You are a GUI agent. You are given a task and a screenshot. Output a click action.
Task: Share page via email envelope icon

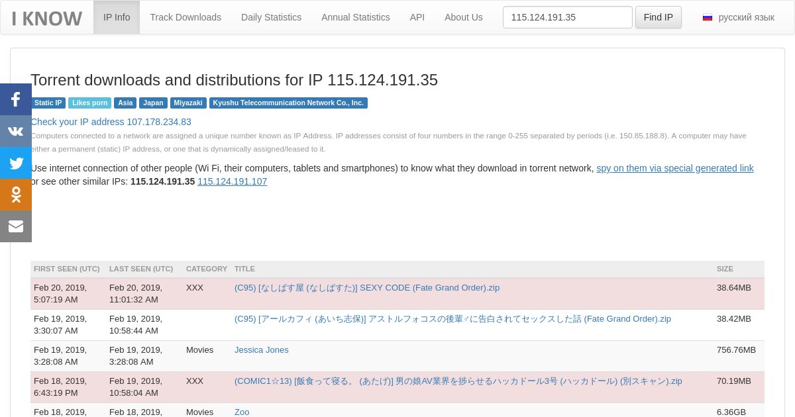click(x=16, y=226)
